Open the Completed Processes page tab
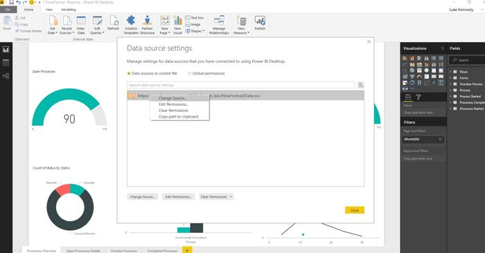Screen dimensions: 485x253 pyautogui.click(x=162, y=250)
